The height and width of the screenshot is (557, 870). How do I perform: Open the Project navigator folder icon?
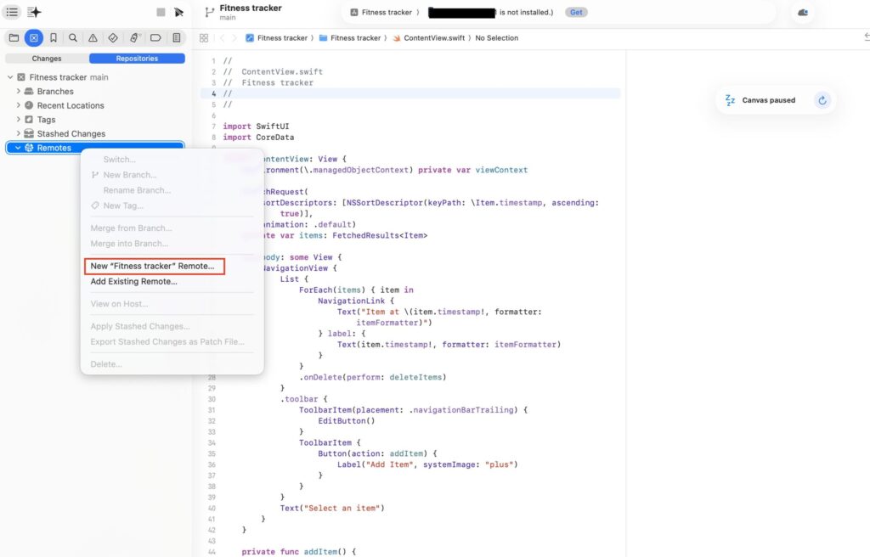[x=14, y=38]
